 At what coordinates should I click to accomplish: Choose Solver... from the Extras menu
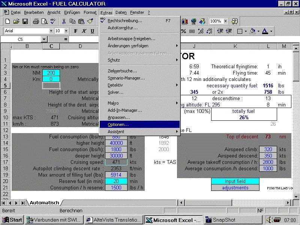coord(139,92)
